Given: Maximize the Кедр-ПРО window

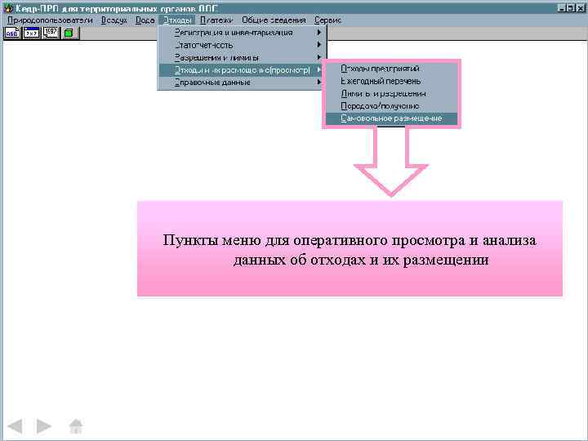Looking at the screenshot, I should 571,7.
